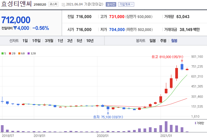Click the 2019/01 x-axis date label
The width and height of the screenshot is (207, 139).
(x=39, y=136)
